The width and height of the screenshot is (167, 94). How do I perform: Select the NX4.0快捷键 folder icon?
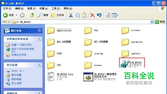pos(51,42)
